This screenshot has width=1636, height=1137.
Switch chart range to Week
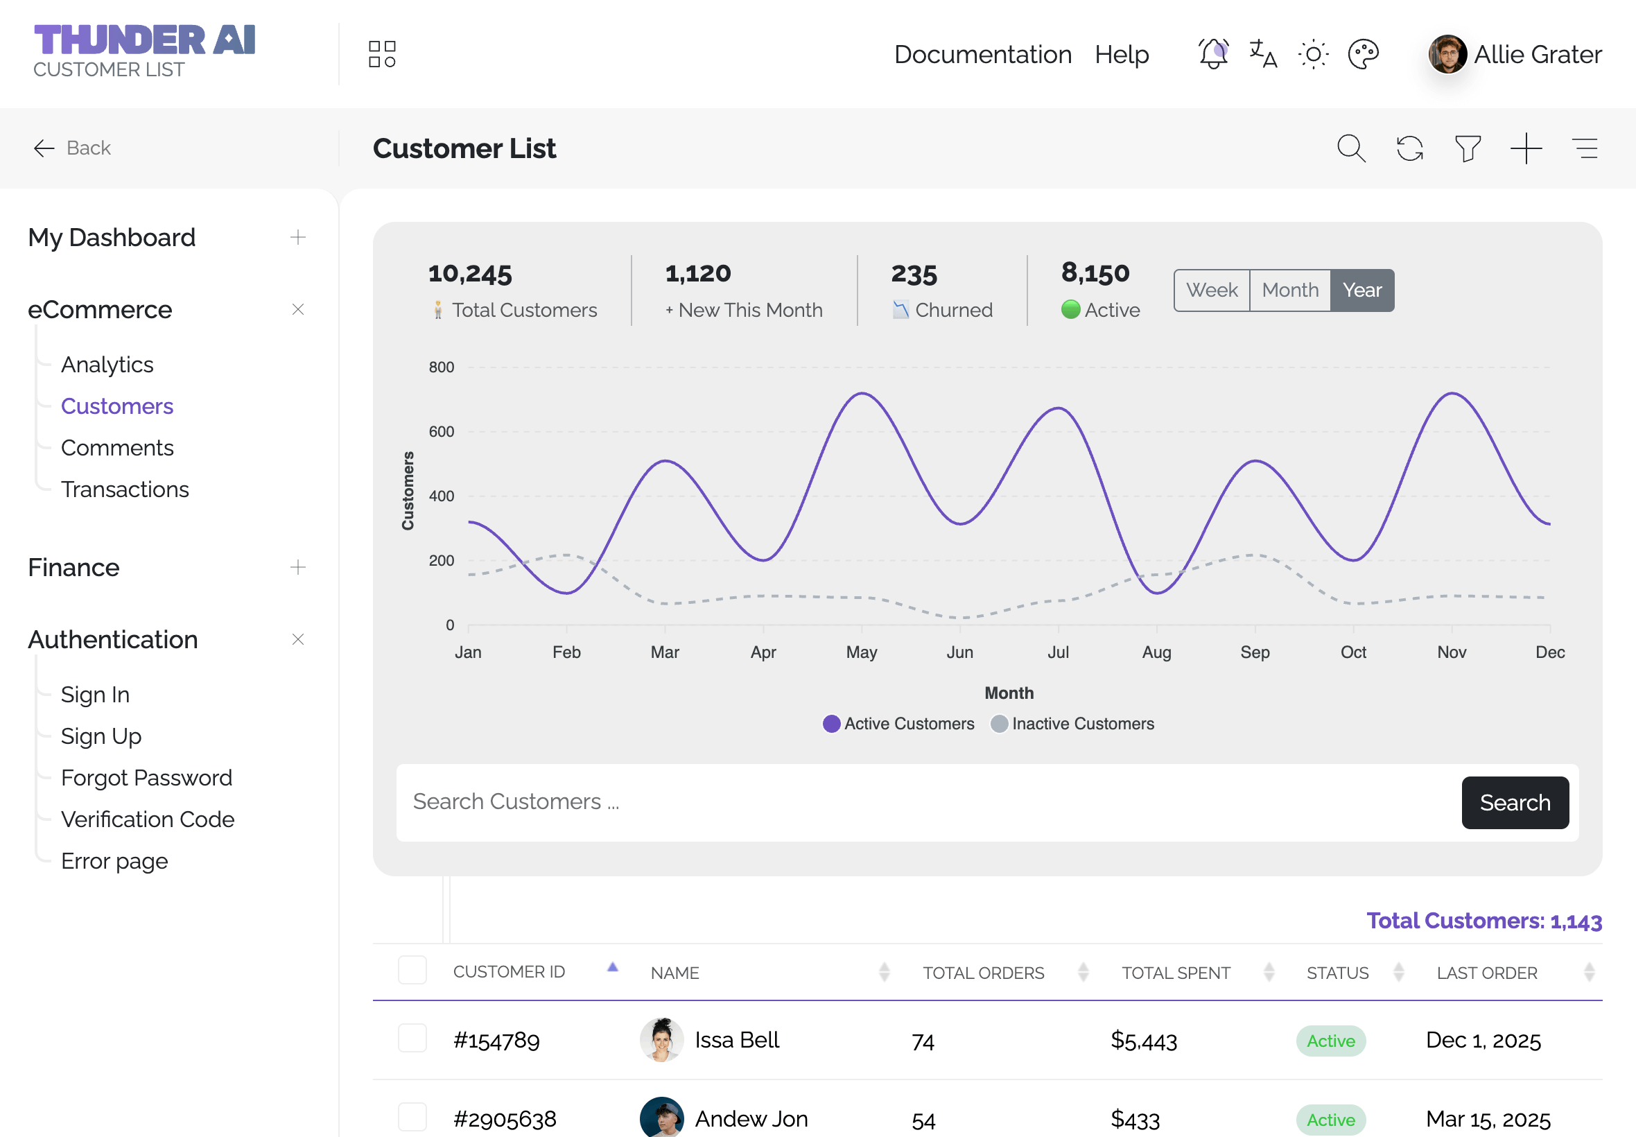tap(1212, 290)
